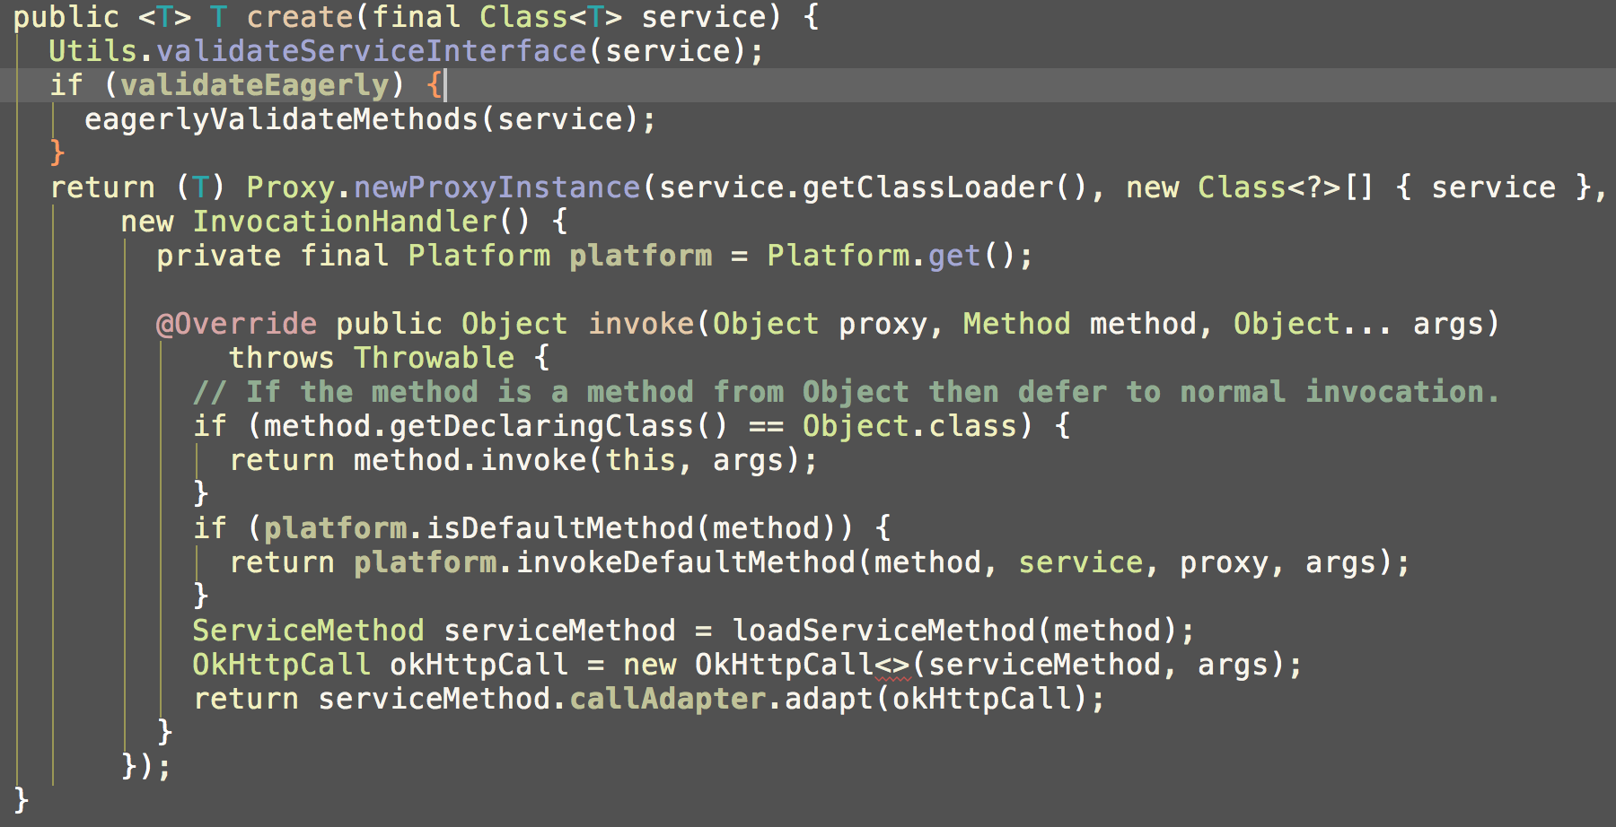Screen dimensions: 1616x827
Task: Click the orange closing brace of if block
Action: tap(57, 152)
